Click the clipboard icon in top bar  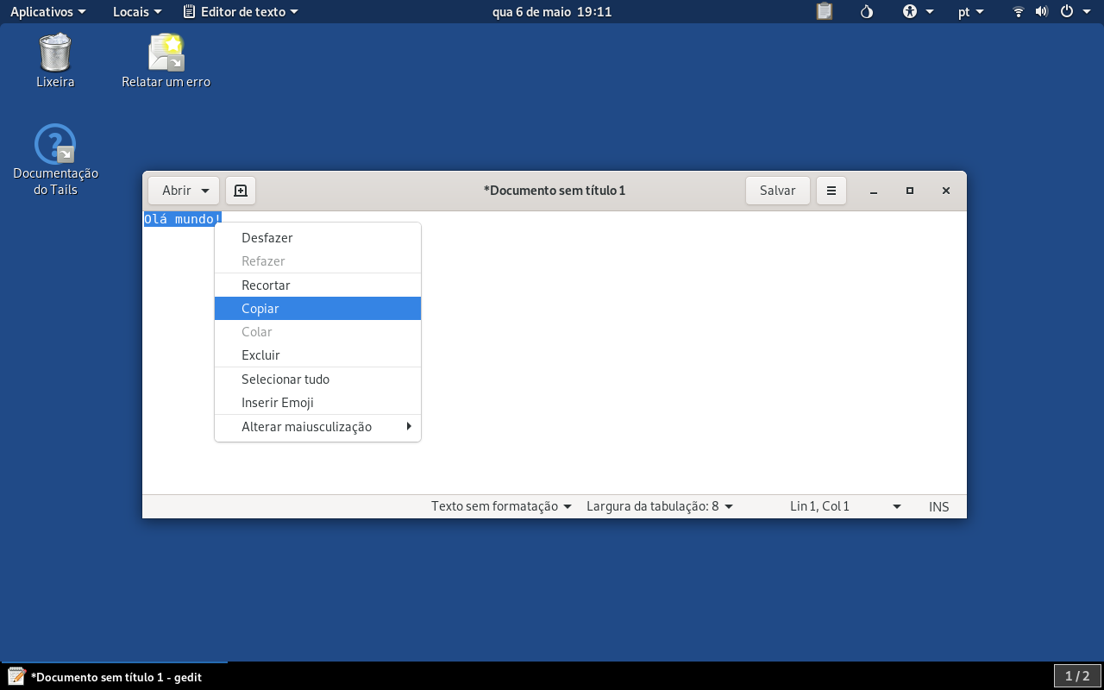pos(825,12)
